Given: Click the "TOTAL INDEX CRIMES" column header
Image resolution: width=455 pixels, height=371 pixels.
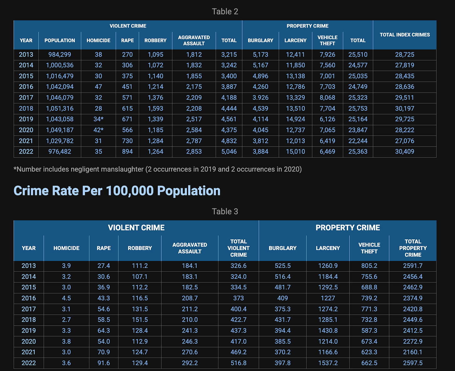Looking at the screenshot, I should pos(405,35).
